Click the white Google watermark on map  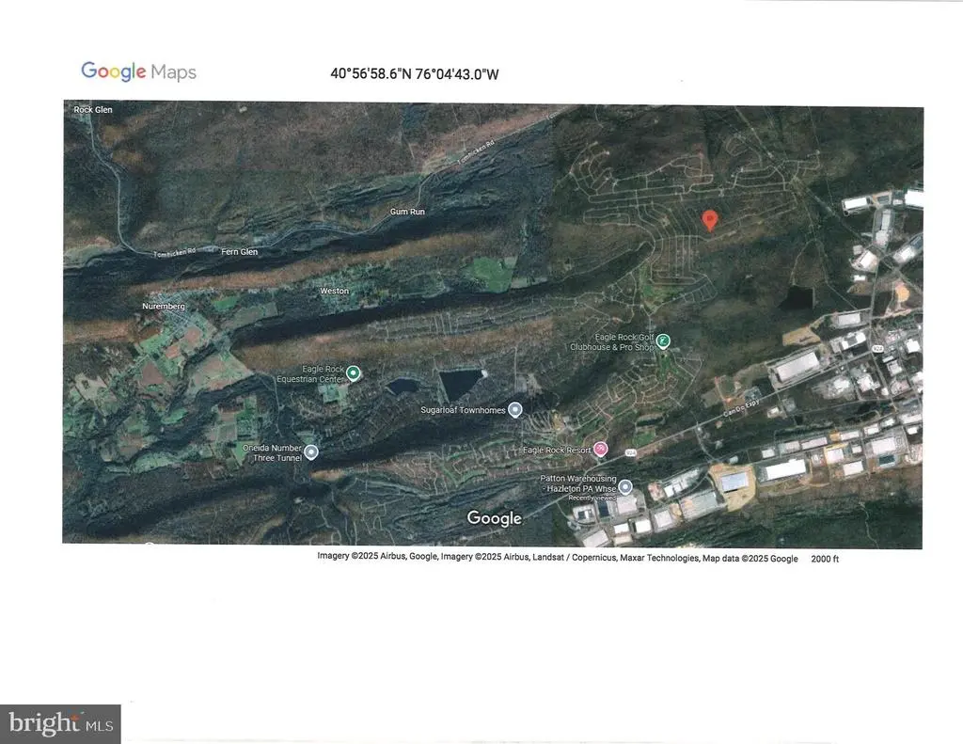(x=494, y=518)
